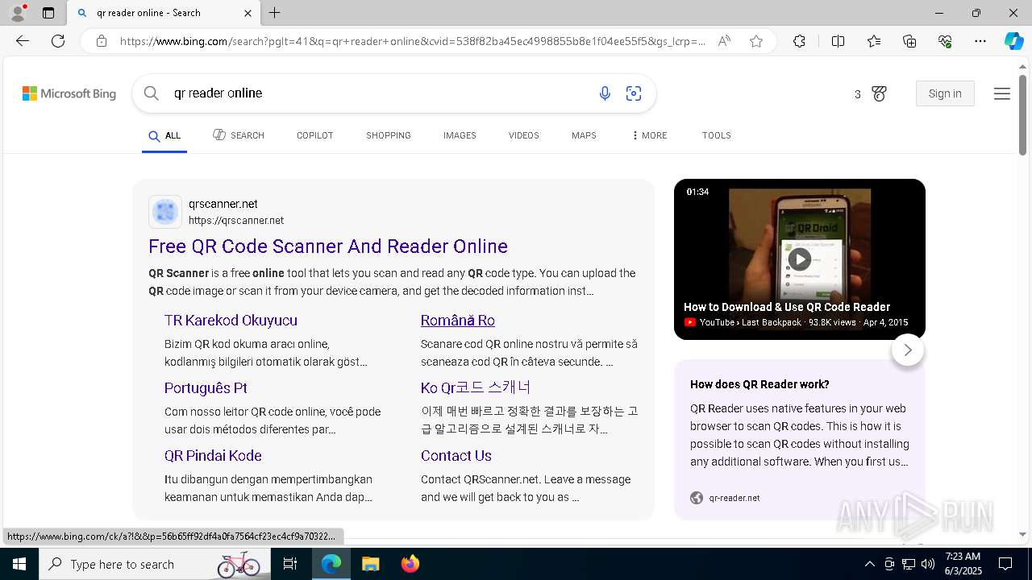The image size is (1032, 580).
Task: Open Română Ro sublink
Action: 458,321
